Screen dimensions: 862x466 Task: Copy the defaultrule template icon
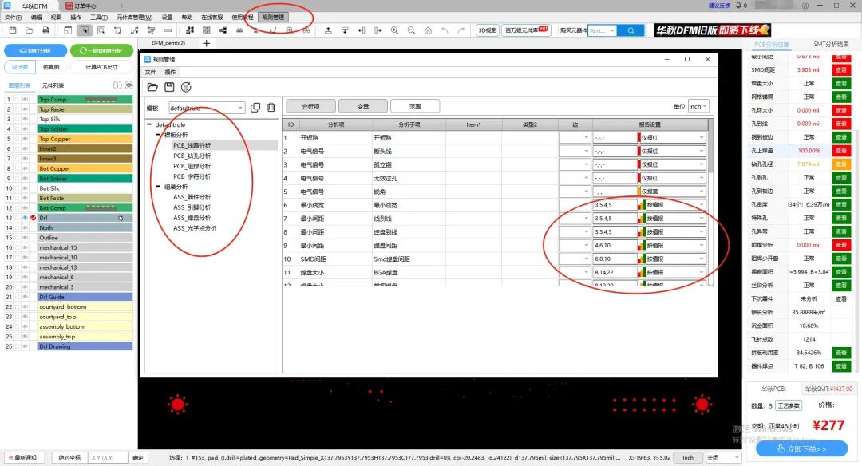255,108
